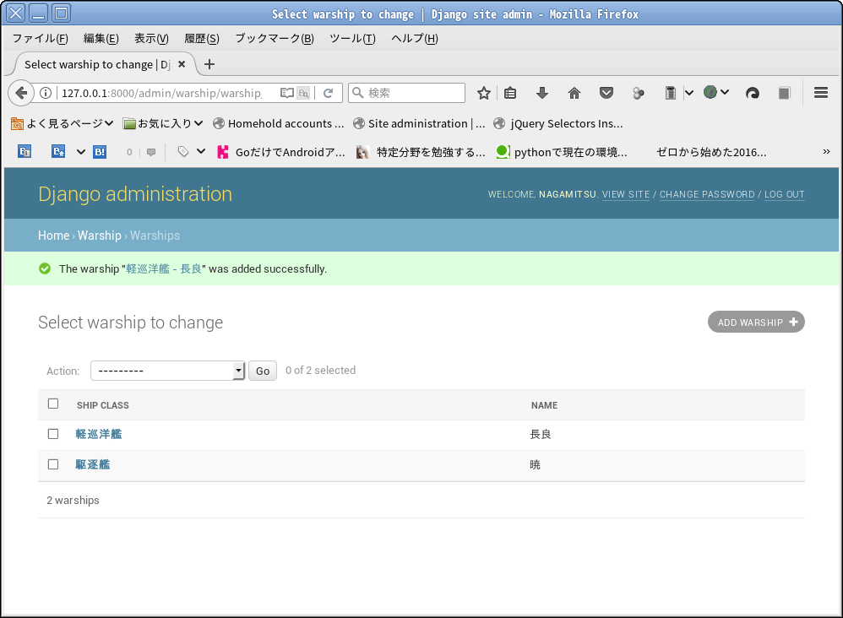The height and width of the screenshot is (618, 843).
Task: Open the ヘルプ(H) menu
Action: click(415, 39)
